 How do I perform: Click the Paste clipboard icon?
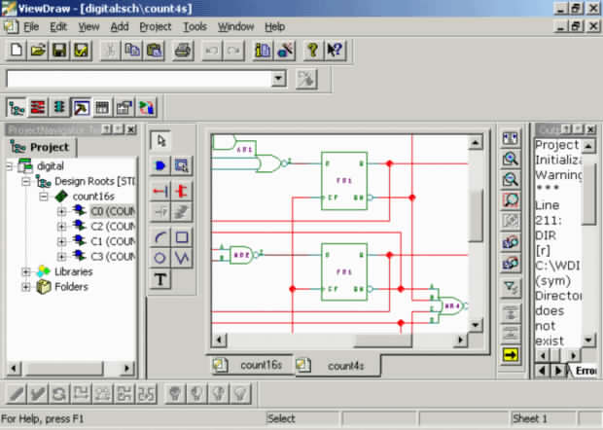coord(154,51)
